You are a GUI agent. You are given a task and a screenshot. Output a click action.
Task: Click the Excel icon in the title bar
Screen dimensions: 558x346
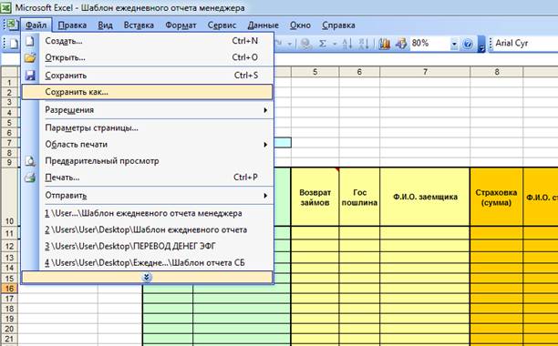pos(6,7)
